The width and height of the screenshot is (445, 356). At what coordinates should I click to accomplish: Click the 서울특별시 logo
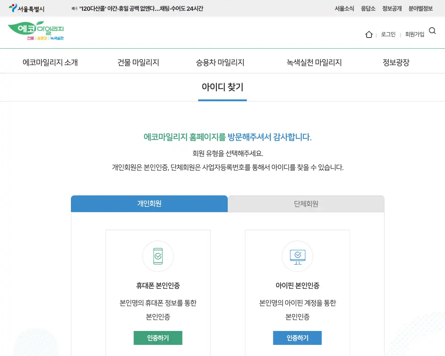(27, 8)
